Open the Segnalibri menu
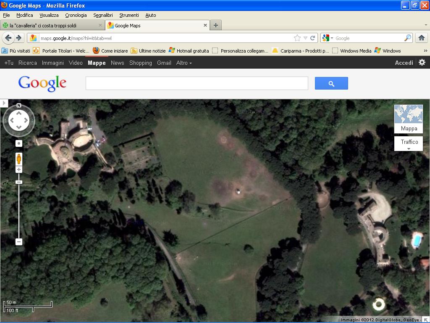The image size is (430, 323). click(103, 15)
